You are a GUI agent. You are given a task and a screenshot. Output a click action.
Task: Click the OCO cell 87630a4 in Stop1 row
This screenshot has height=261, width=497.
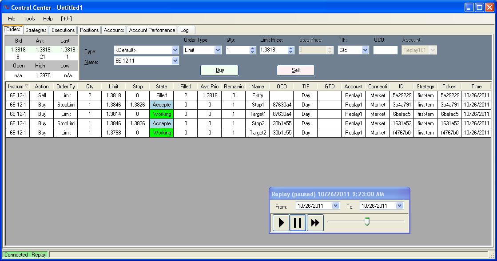click(282, 104)
